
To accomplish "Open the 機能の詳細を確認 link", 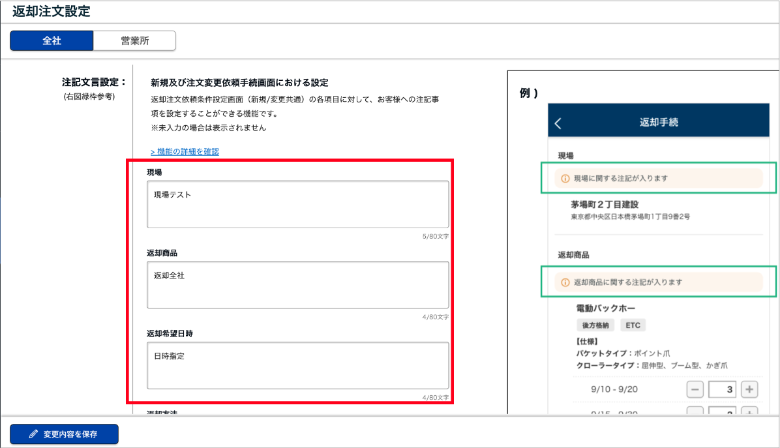I will [185, 151].
